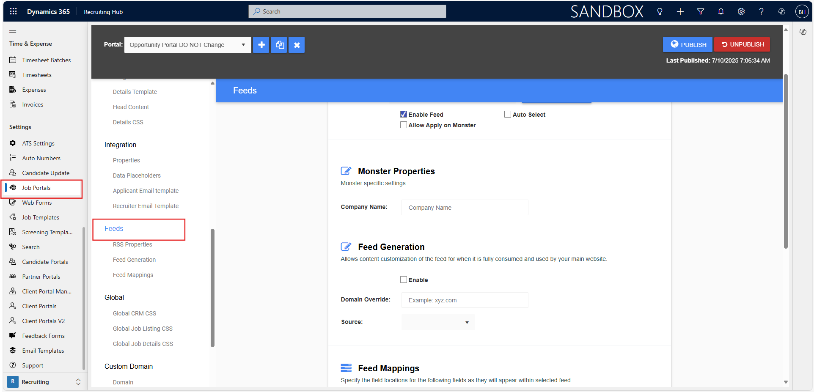Click the top Search box
The image size is (814, 392).
coord(347,11)
